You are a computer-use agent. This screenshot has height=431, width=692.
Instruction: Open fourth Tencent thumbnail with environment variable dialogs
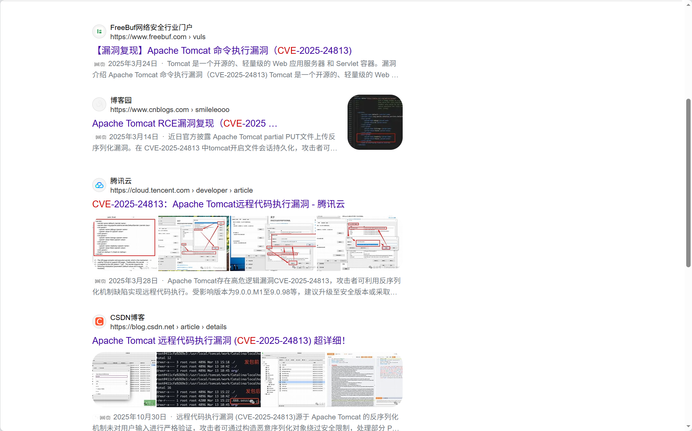(x=359, y=243)
